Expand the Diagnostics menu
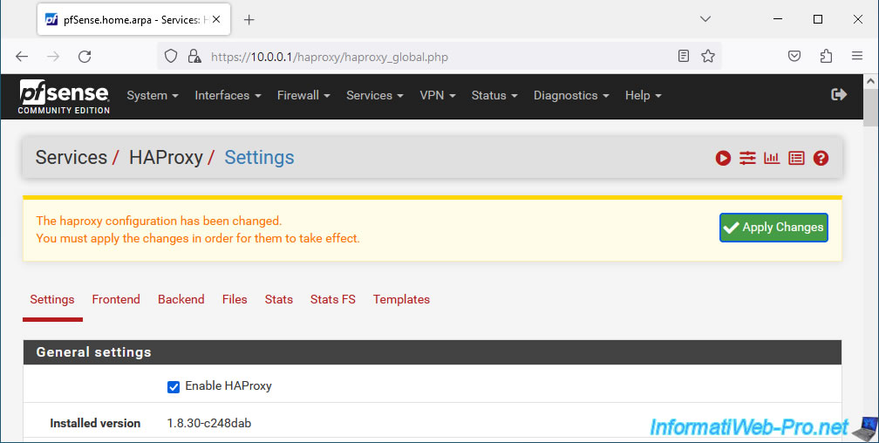The image size is (879, 443). (571, 95)
